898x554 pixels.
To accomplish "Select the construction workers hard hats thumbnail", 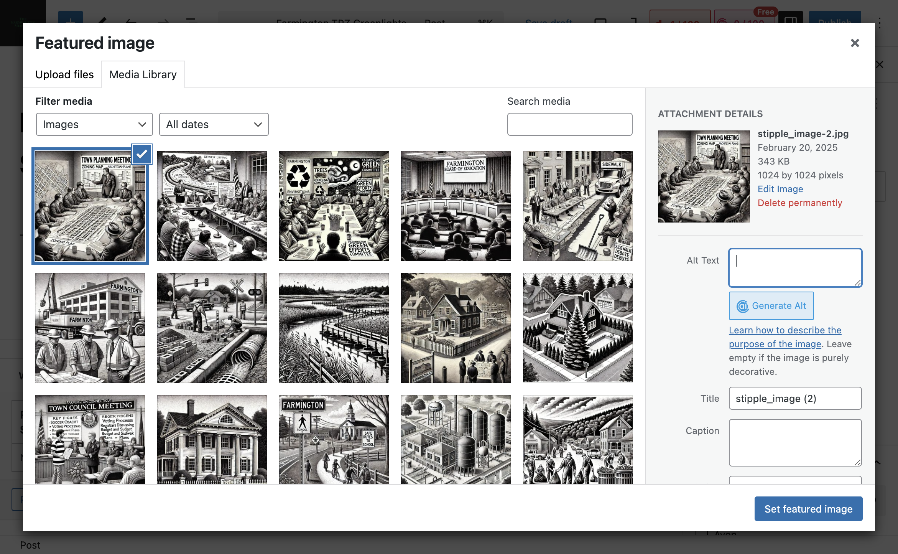I will (90, 328).
